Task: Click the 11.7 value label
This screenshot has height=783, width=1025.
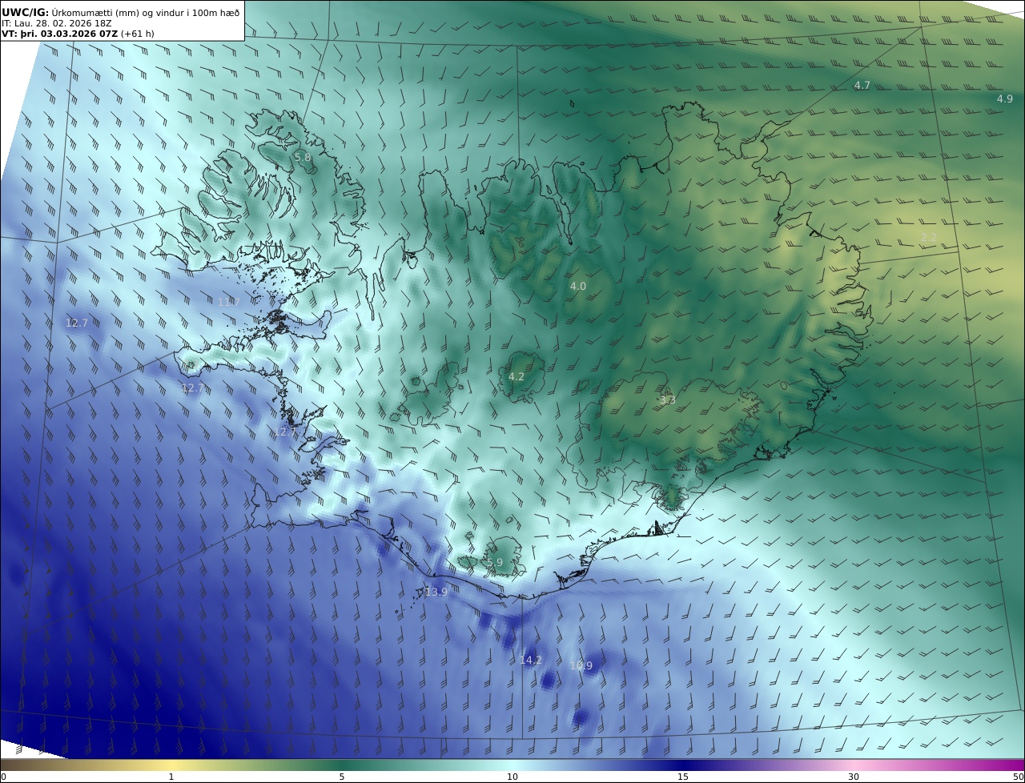Action: tap(228, 302)
